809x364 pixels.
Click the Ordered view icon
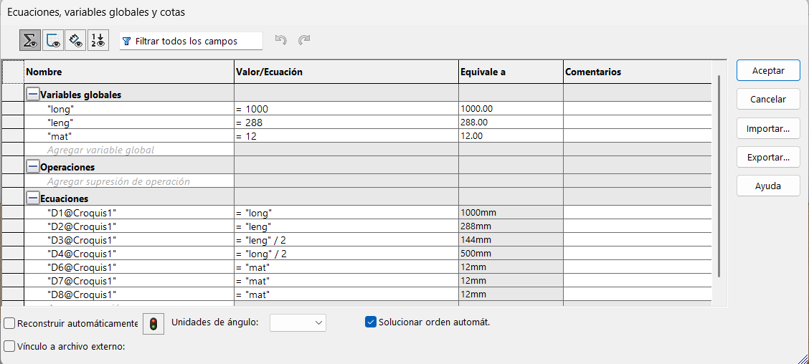98,42
